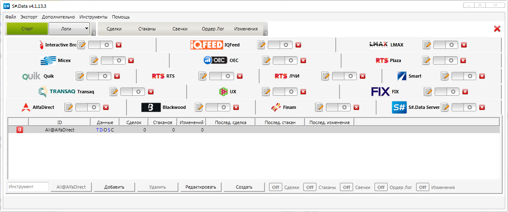Screen dimensions: 508x212
Task: Open the Дополнительно menu
Action: 59,17
